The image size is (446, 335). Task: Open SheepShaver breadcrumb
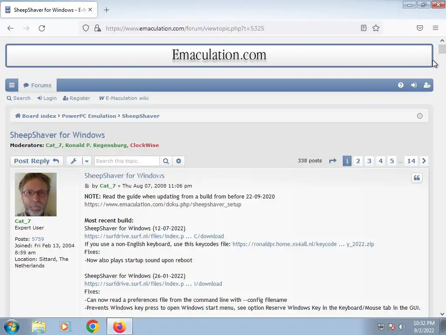pos(141,116)
